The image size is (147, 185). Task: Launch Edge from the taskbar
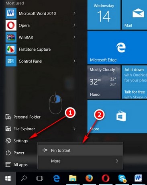pyautogui.click(x=56, y=178)
